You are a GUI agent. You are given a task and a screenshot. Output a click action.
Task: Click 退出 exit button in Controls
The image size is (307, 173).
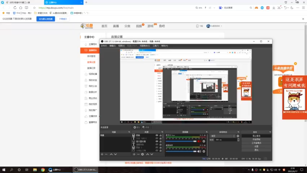(256, 150)
